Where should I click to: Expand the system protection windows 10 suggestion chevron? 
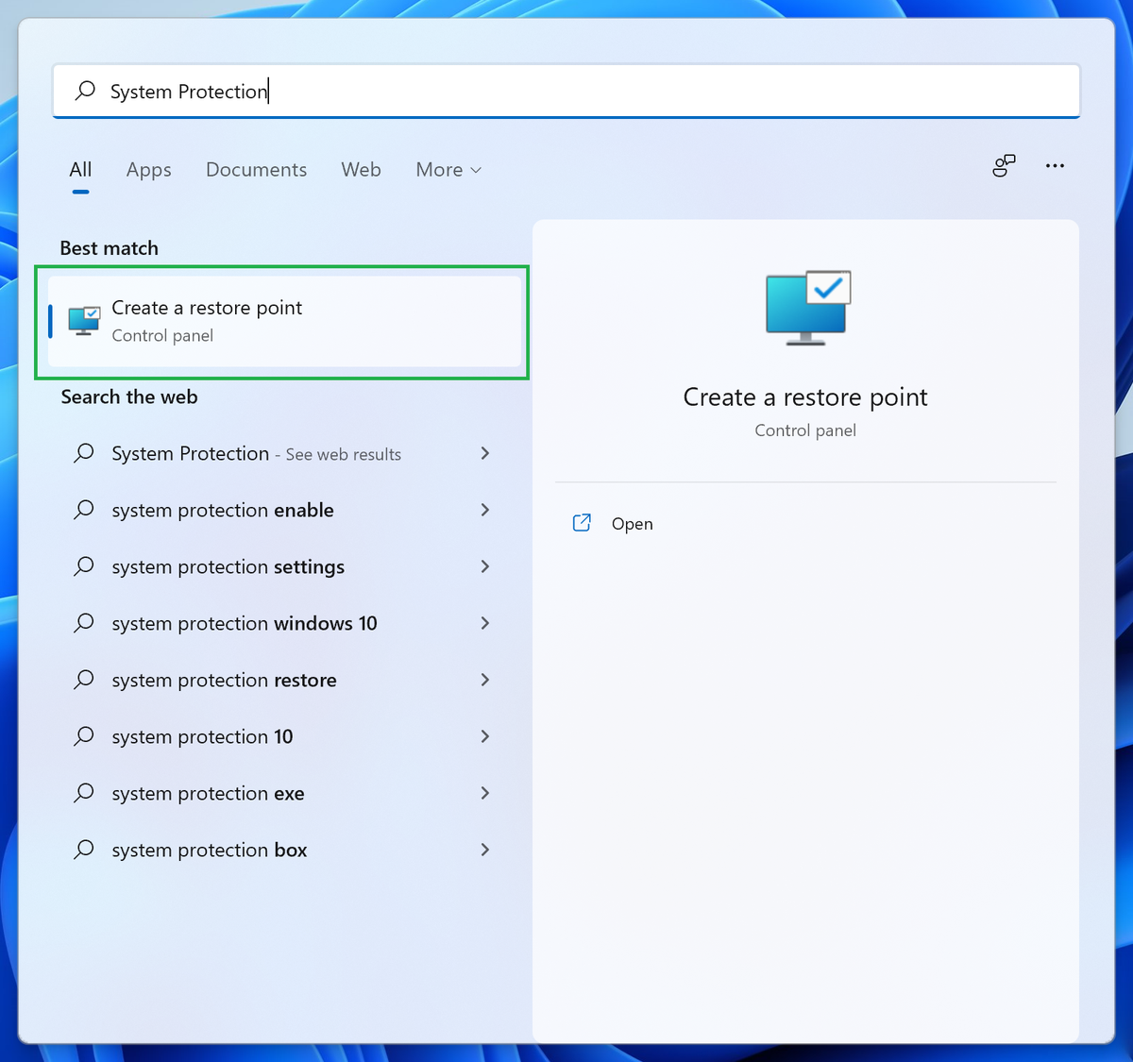484,623
